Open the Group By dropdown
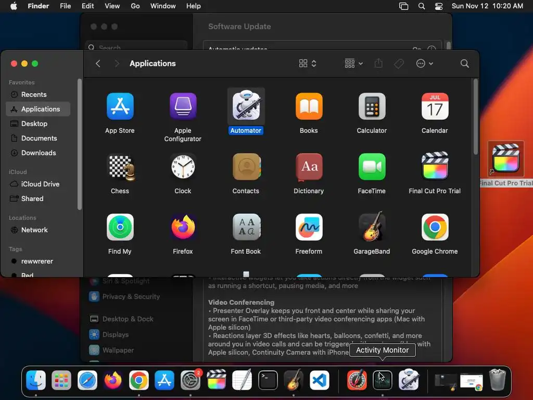Viewport: 533px width, 400px height. point(353,64)
